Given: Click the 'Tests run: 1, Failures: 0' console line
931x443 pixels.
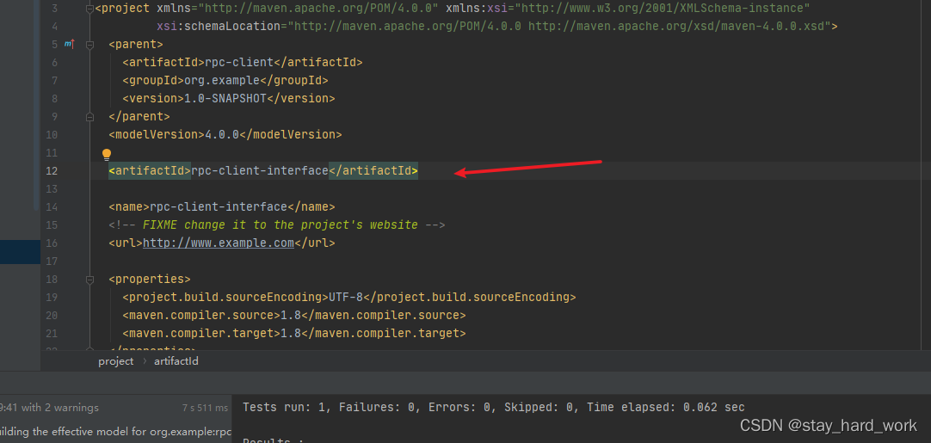Looking at the screenshot, I should [x=493, y=408].
